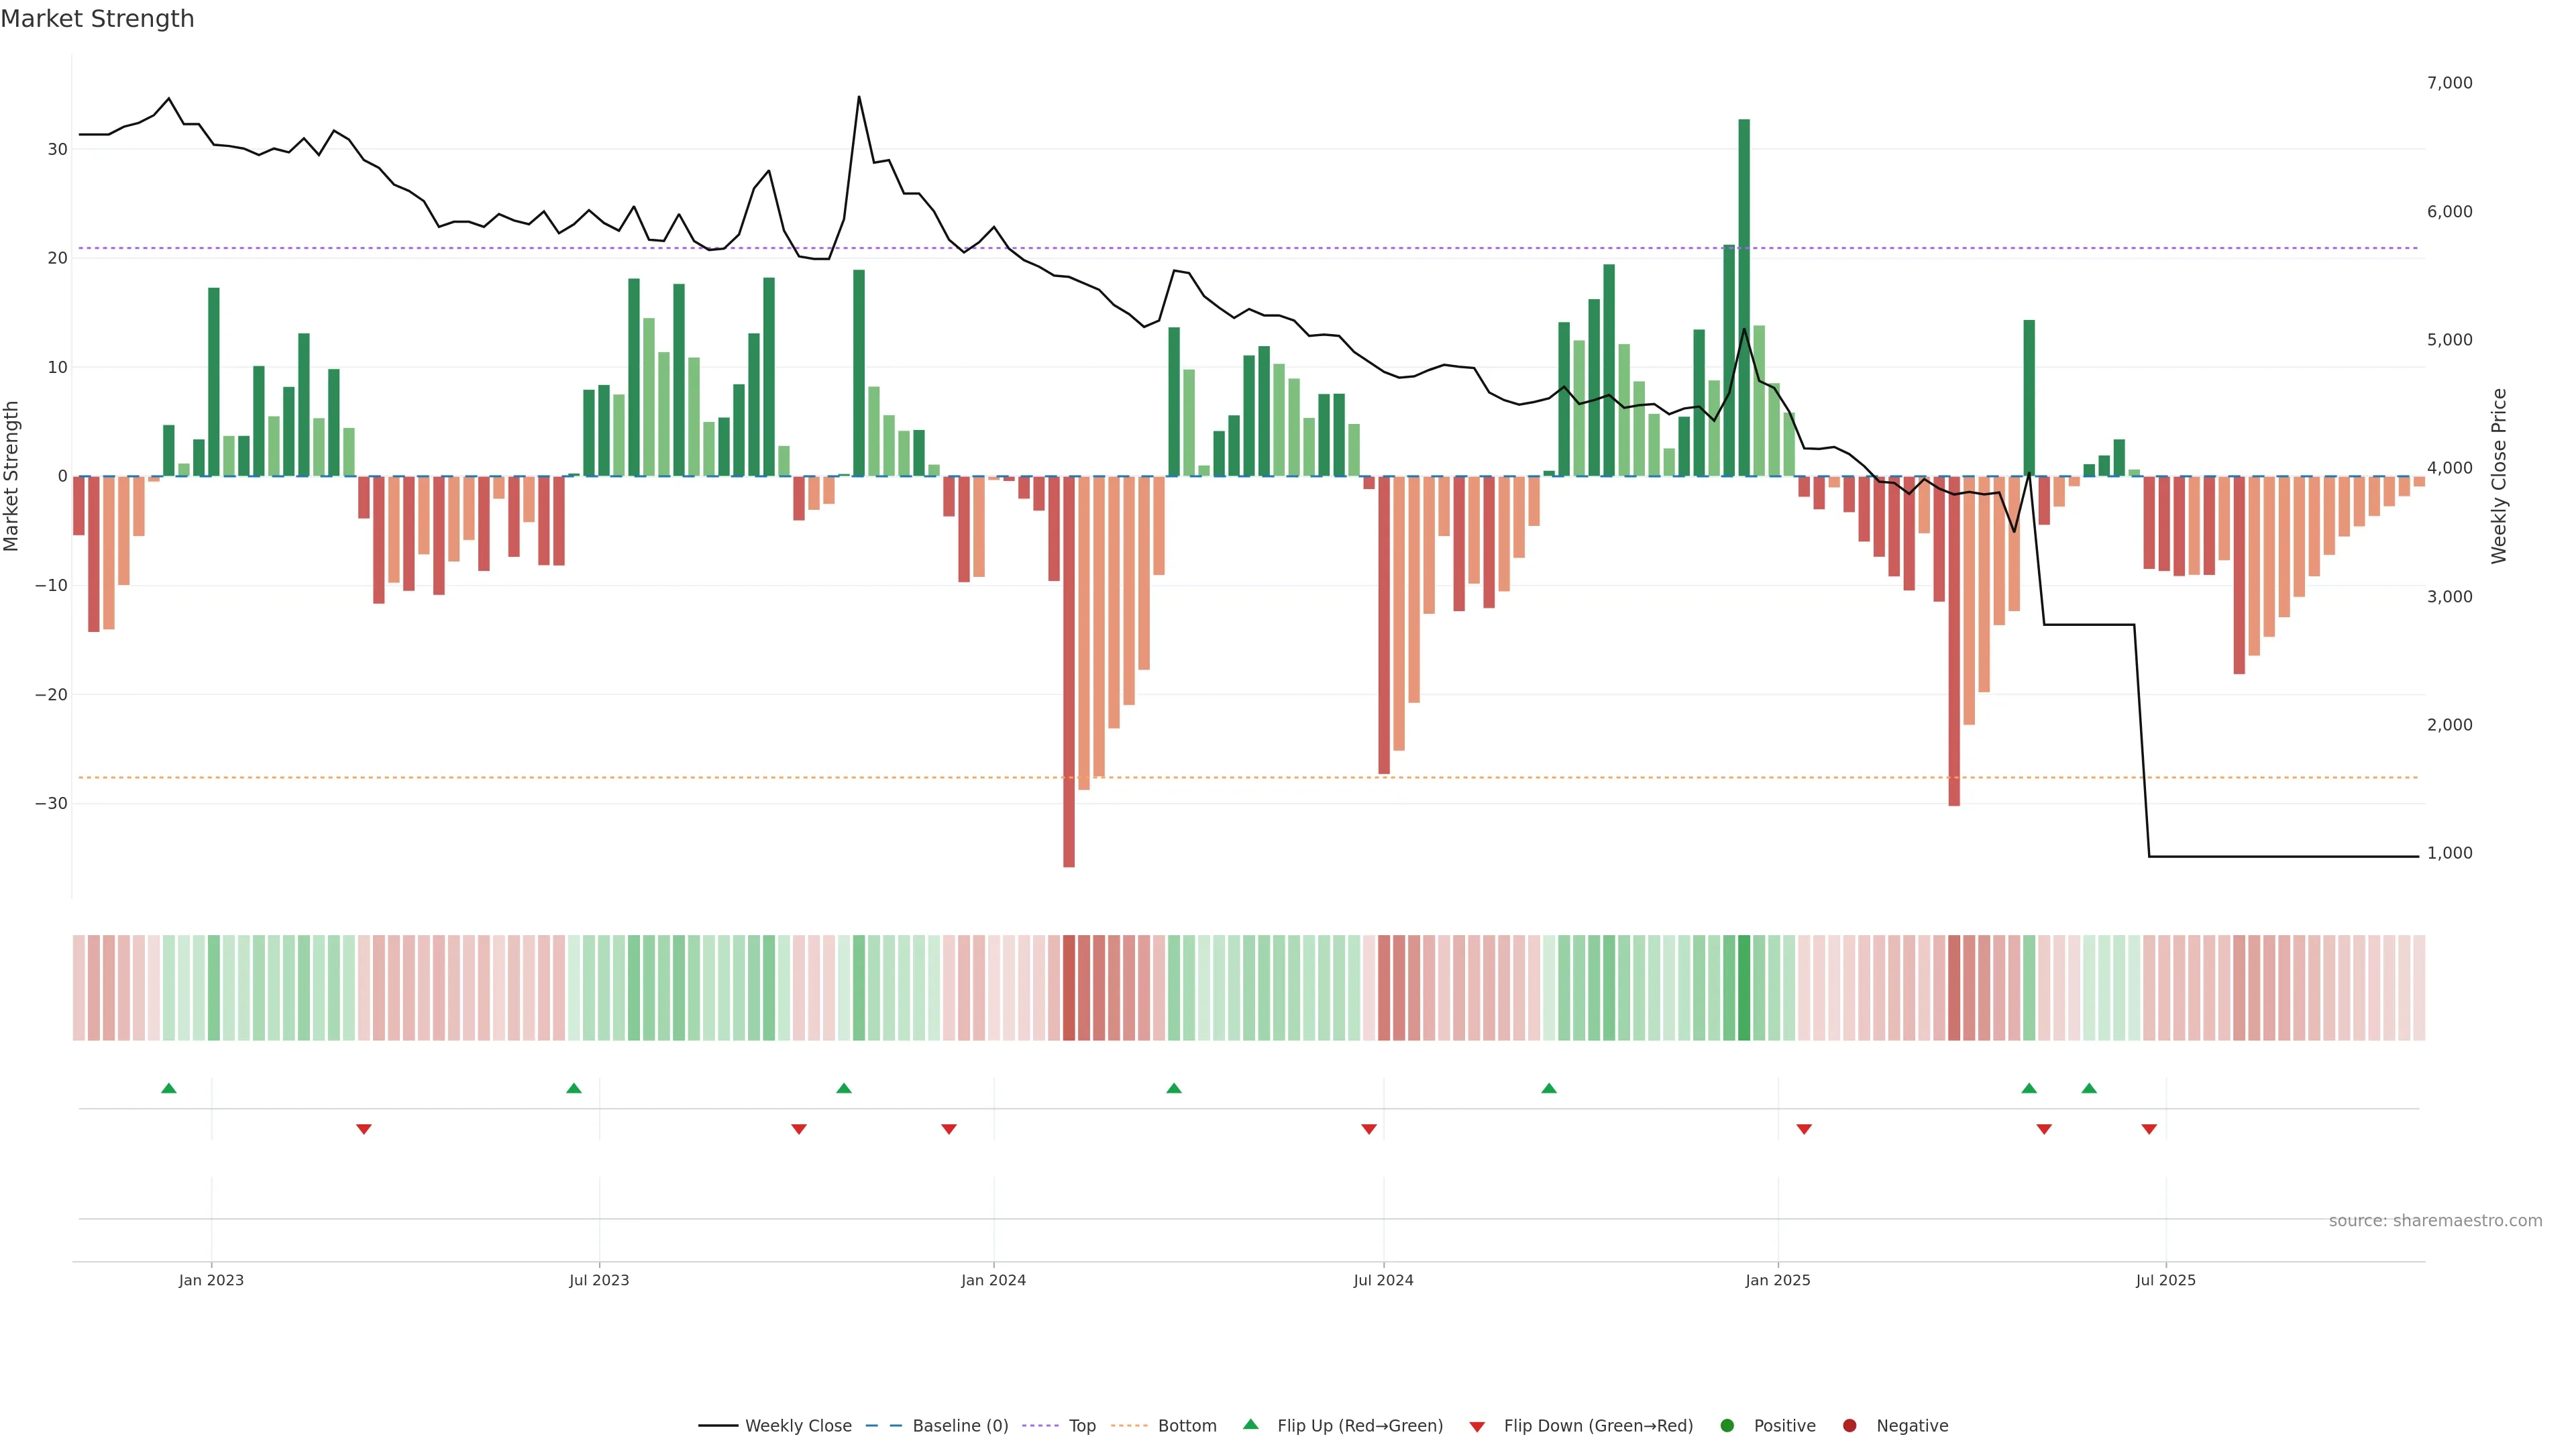Viewport: 2576px width, 1449px height.
Task: Click the last red flip-down marker before Jul 2025
Action: pyautogui.click(x=2149, y=1129)
